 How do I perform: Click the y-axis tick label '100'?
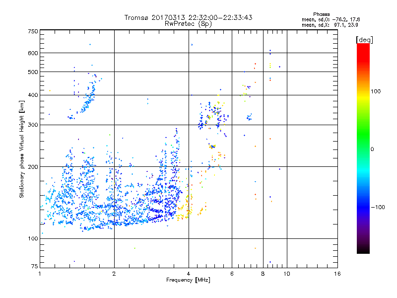pos(33,238)
